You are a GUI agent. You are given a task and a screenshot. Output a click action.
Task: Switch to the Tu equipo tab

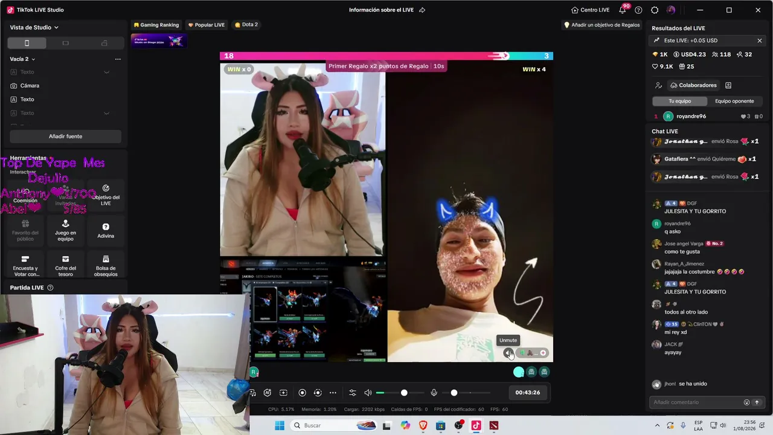(679, 101)
